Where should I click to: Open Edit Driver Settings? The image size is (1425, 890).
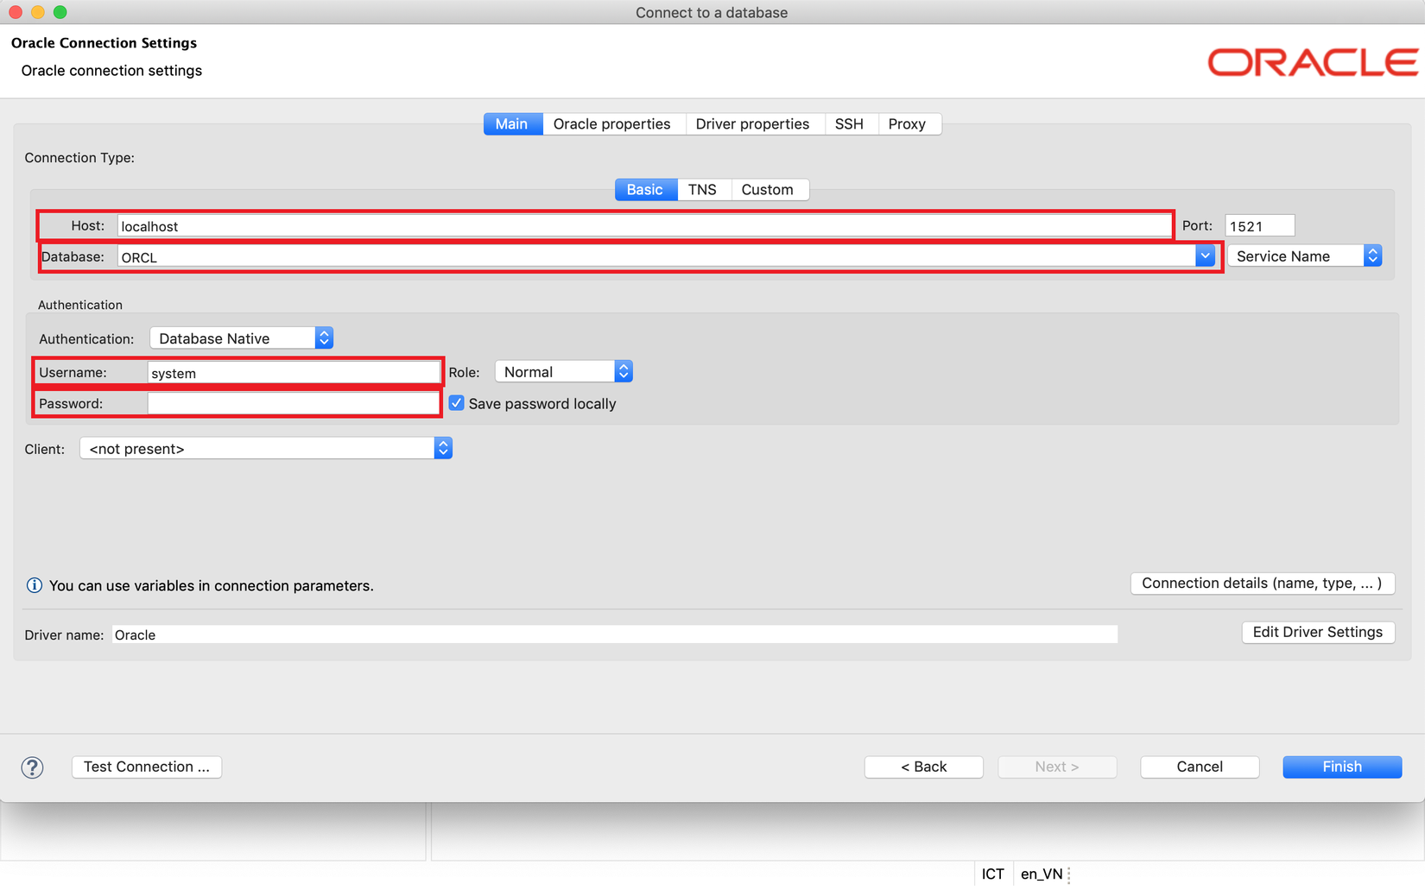[1317, 633]
